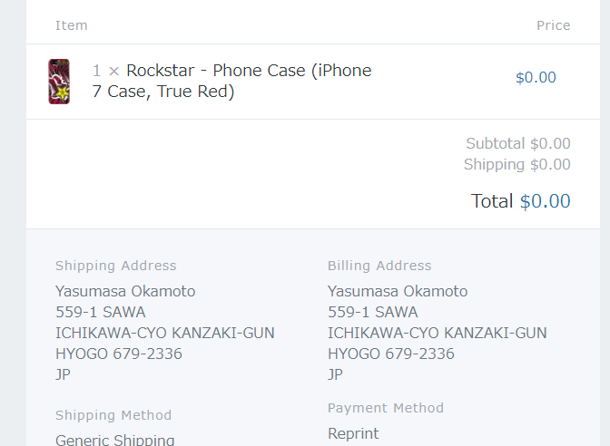610x446 pixels.
Task: Select the Reprint payment method text
Action: tap(353, 433)
